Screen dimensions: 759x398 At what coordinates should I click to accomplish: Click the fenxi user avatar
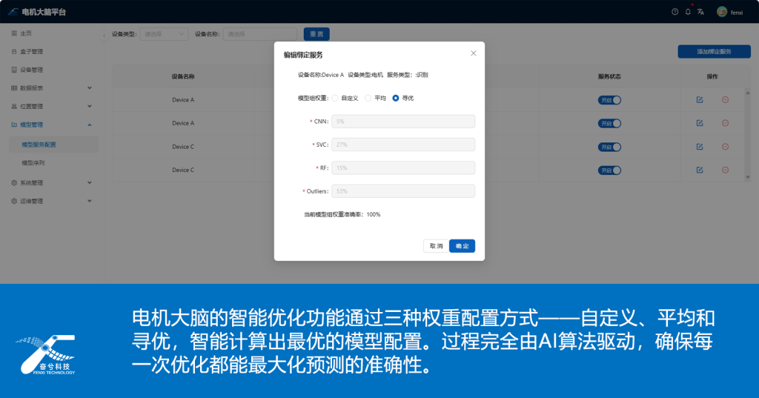coord(721,12)
